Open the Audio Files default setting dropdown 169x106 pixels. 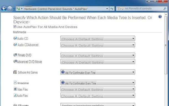point(98,95)
